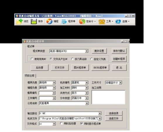Uncheck 同时显示程式单 checkbox

pyautogui.click(x=82, y=123)
